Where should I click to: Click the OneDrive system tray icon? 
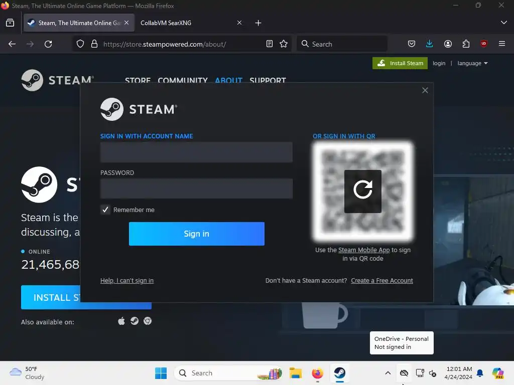pos(404,373)
